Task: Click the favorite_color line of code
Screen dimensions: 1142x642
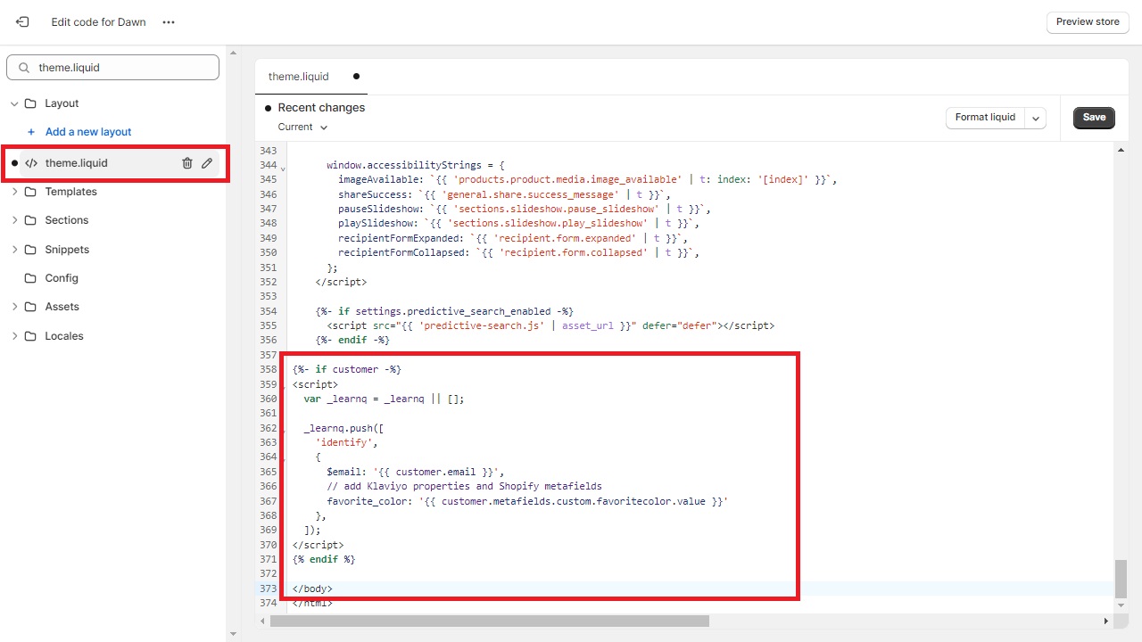Action: (x=527, y=501)
